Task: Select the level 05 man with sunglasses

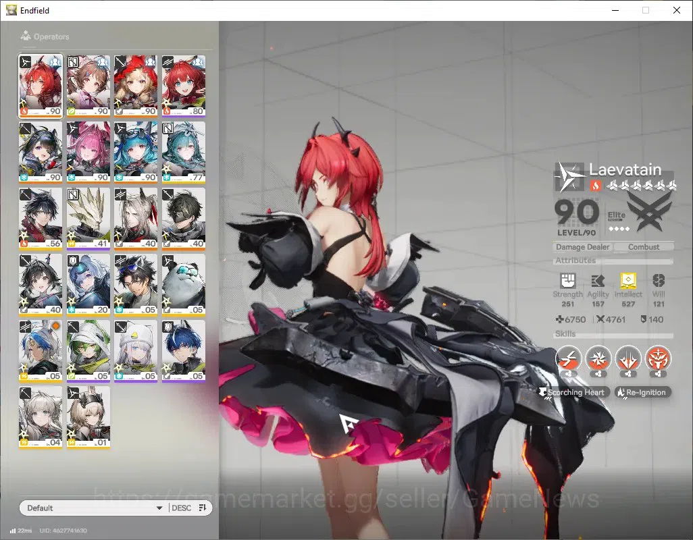Action: (136, 284)
